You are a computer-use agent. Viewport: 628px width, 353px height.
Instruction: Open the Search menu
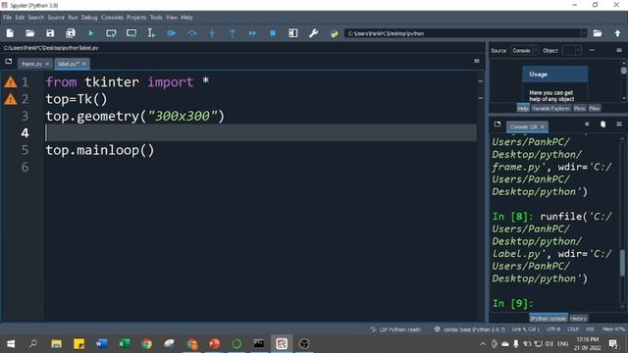[36, 18]
